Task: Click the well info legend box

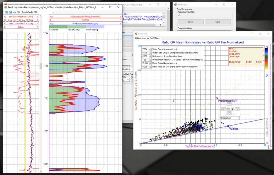Action: click(246, 57)
